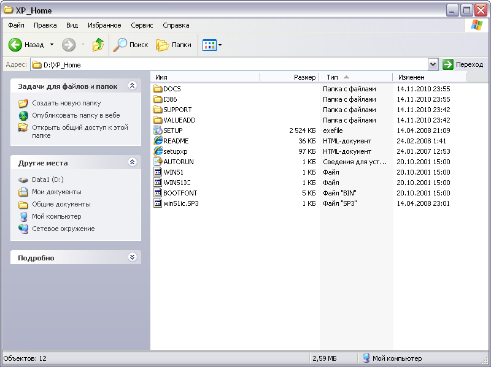Screen dimensions: 491x367
Task: Click the BOOTFONT file icon
Action: click(x=158, y=193)
